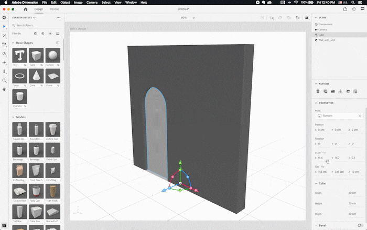Select the Dolly camera tool

pos(4,71)
